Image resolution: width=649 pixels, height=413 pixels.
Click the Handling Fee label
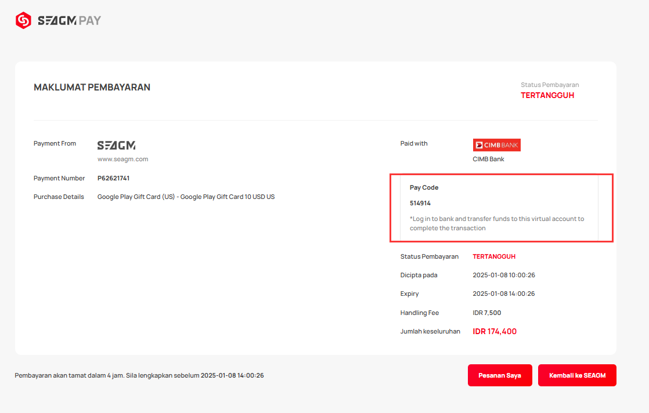coord(419,313)
